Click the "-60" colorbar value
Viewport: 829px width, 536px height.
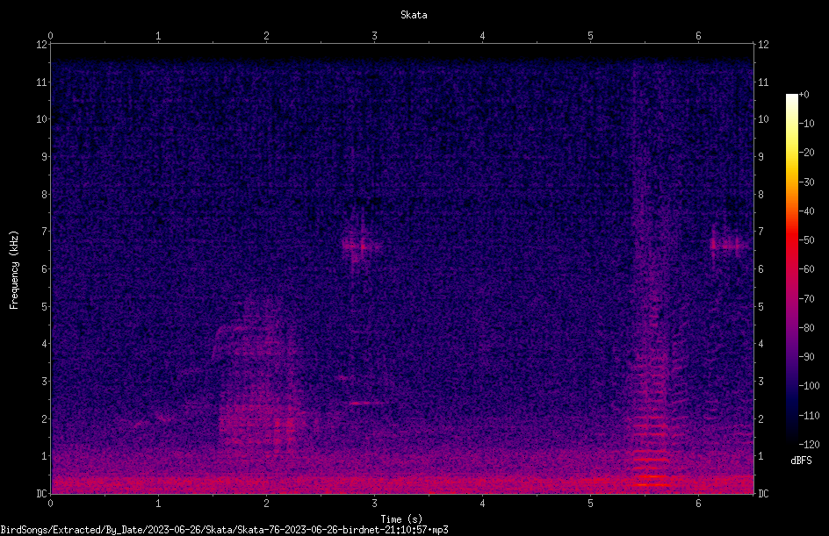806,269
